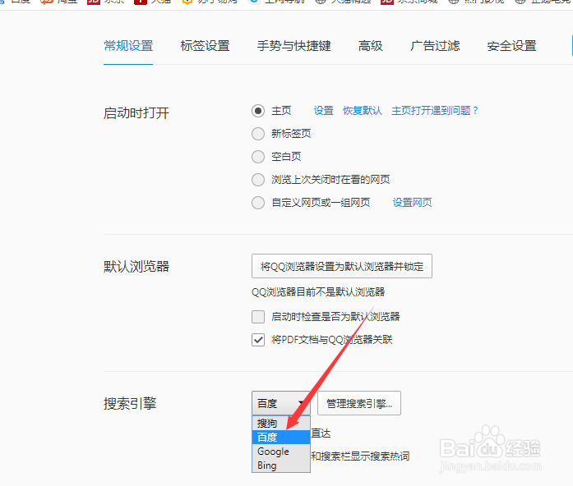Switch to the 标签设置 tab

click(205, 46)
